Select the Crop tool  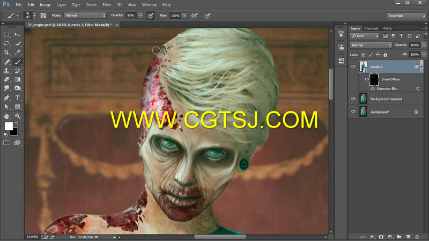click(x=6, y=52)
